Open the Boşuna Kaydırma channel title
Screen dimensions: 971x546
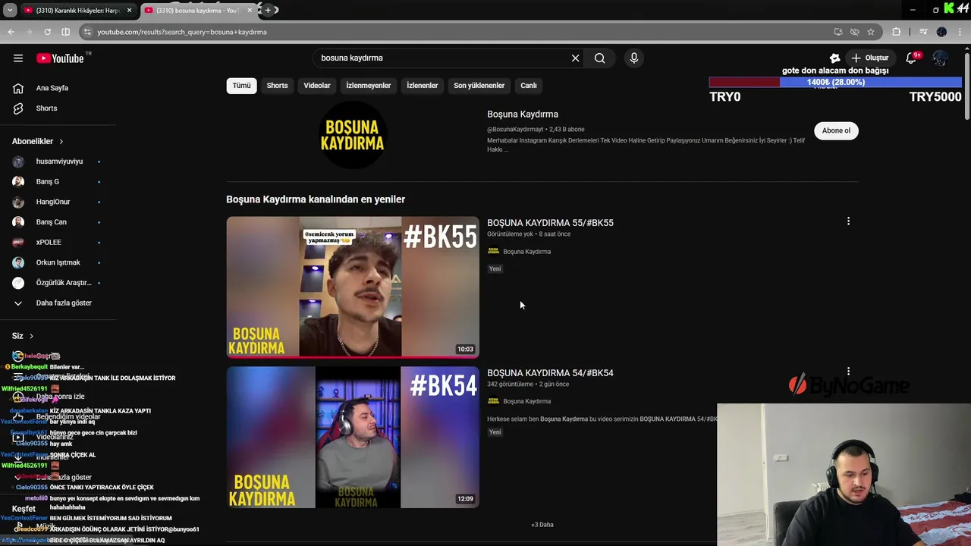(x=523, y=114)
